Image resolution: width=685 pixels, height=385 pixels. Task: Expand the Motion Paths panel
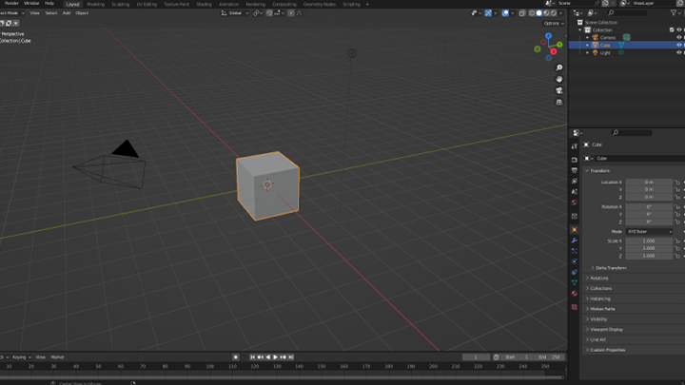[x=602, y=309]
